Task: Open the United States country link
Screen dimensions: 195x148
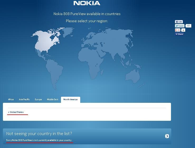Action: (x=17, y=112)
